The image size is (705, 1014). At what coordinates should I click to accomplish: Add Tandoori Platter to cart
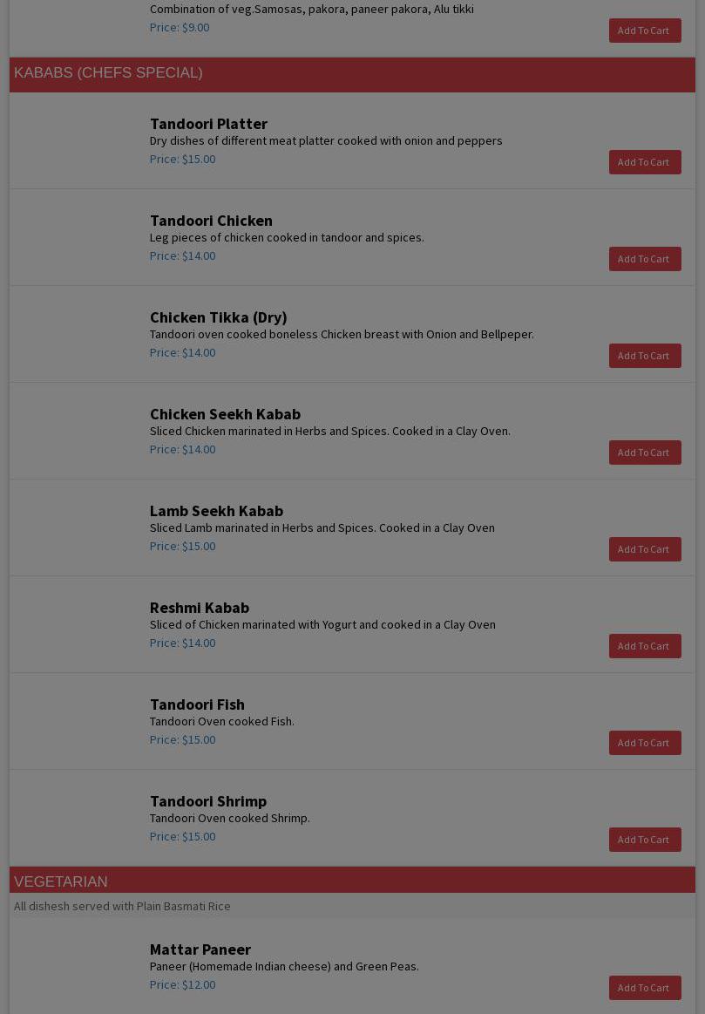click(x=644, y=162)
